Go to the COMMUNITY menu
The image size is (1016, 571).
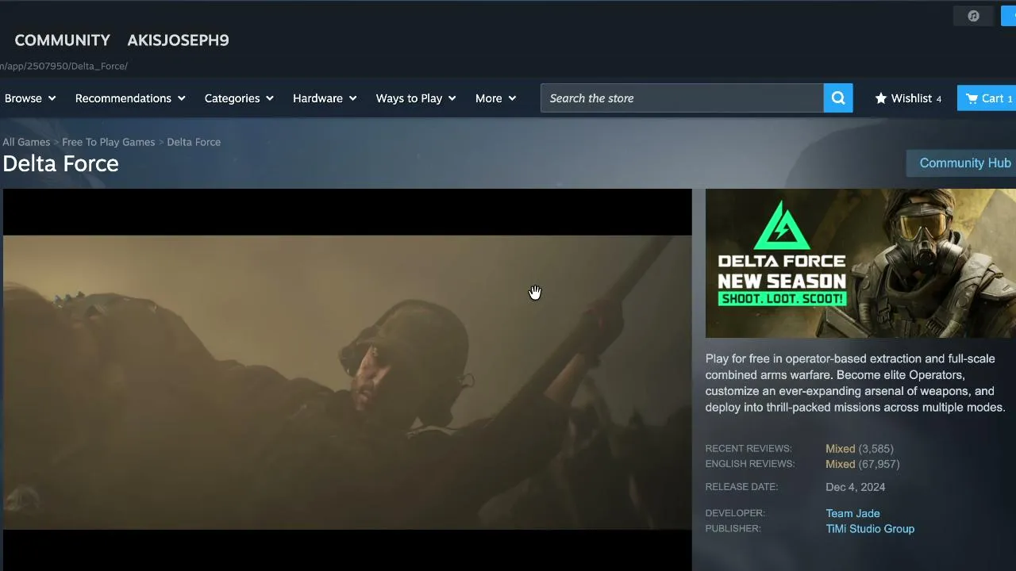click(x=63, y=40)
